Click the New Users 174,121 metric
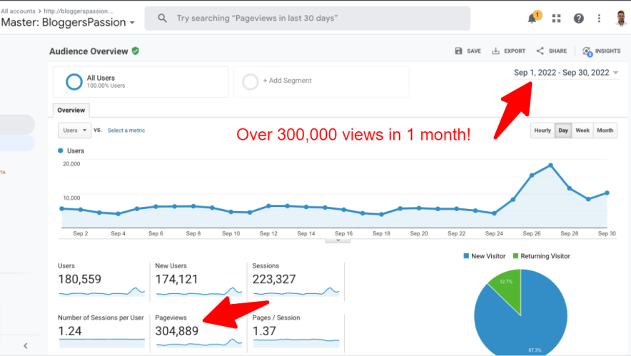 176,279
